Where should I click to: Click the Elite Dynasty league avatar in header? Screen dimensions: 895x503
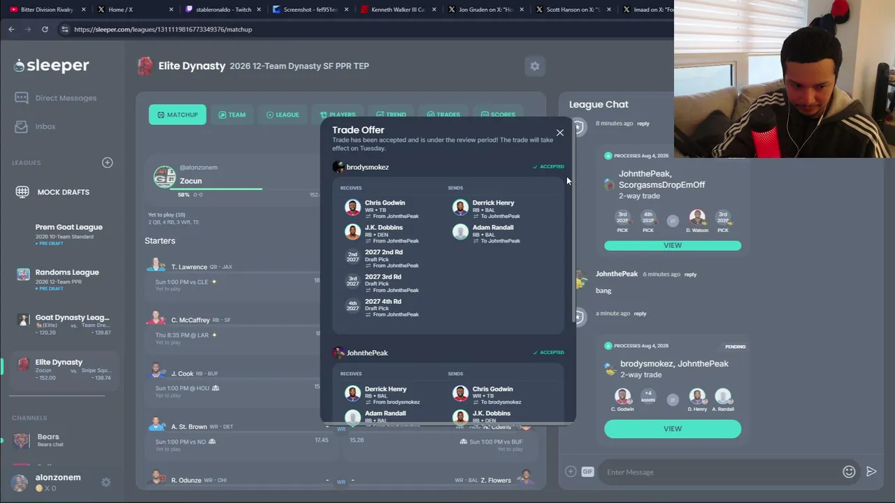click(145, 66)
